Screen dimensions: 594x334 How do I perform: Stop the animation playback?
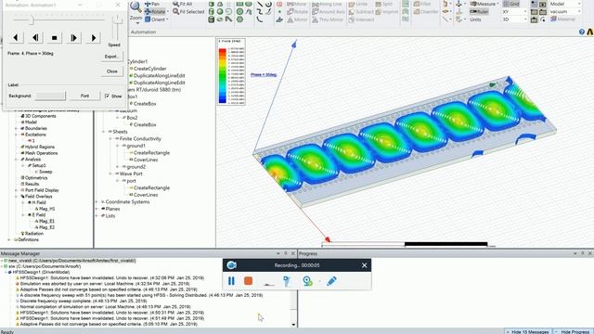[x=54, y=37]
